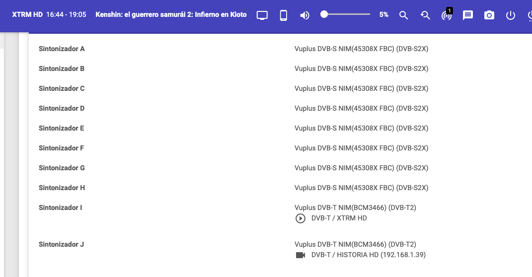The height and width of the screenshot is (277, 532).
Task: Open the power options icon
Action: coord(511,15)
